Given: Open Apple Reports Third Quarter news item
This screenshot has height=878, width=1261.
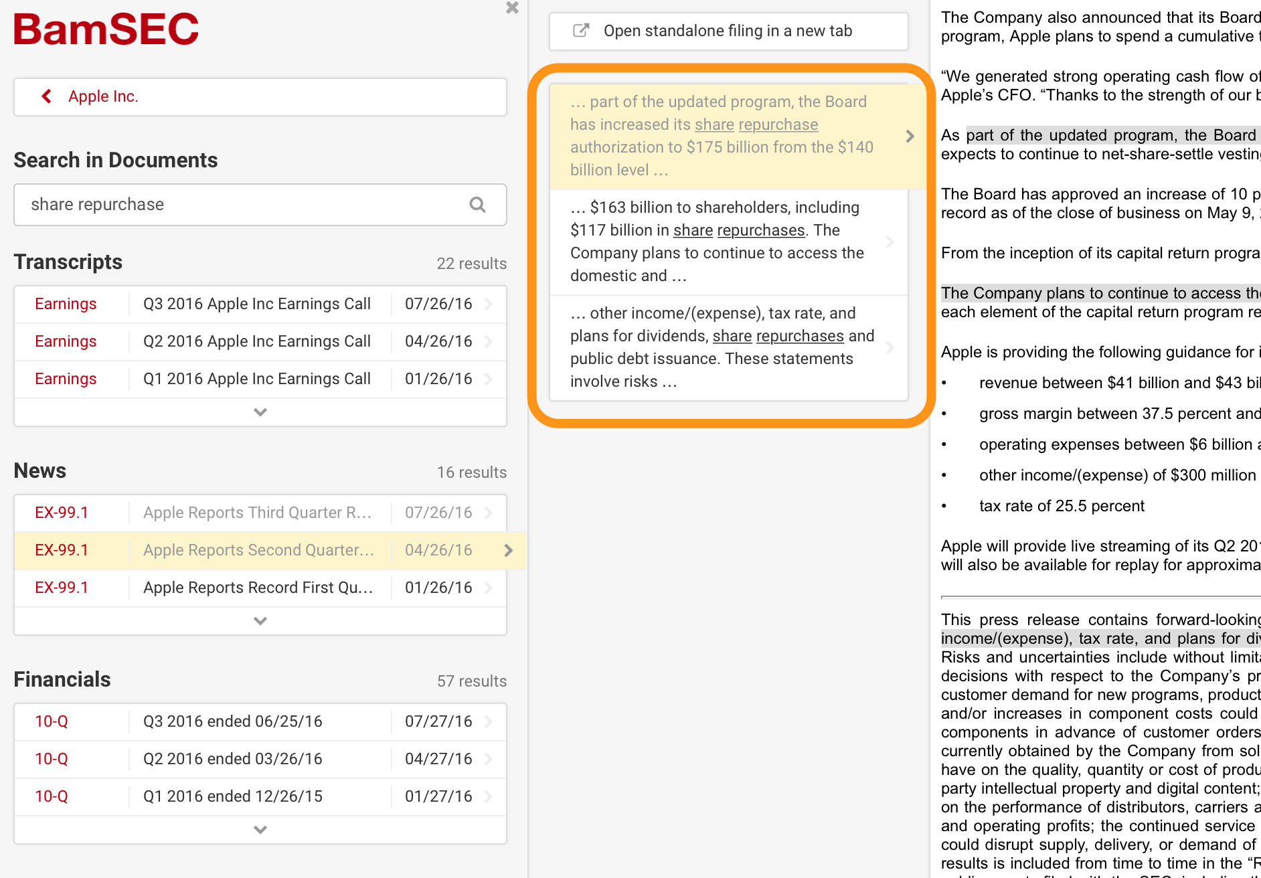Looking at the screenshot, I should pos(256,513).
